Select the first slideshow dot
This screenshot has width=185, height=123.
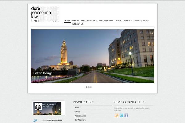pos(87,87)
